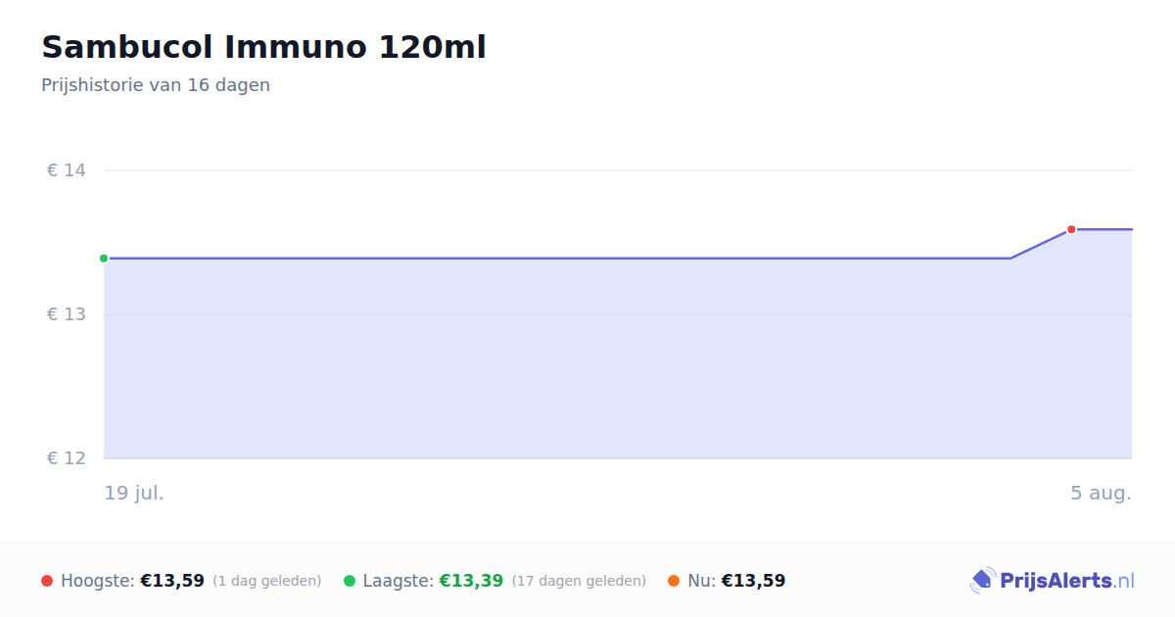Click the Prijshistorie van 16 dagen subtitle
The height and width of the screenshot is (617, 1175).
click(x=156, y=85)
